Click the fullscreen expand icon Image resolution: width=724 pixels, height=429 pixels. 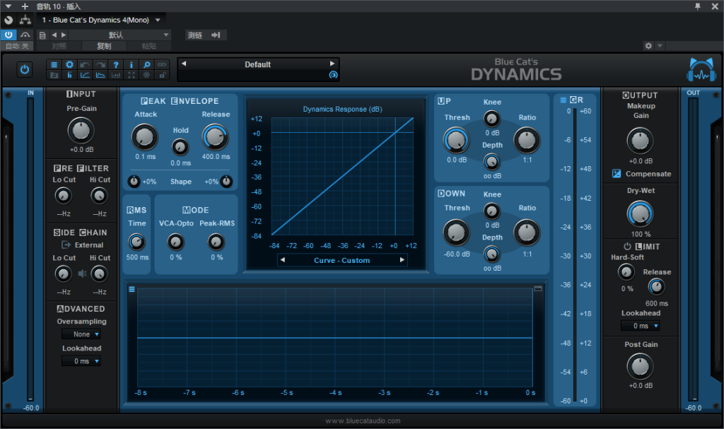[131, 75]
